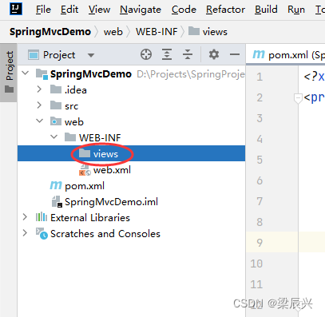This screenshot has width=325, height=317.
Task: Collapse the WEB-INF folder
Action: pyautogui.click(x=54, y=137)
